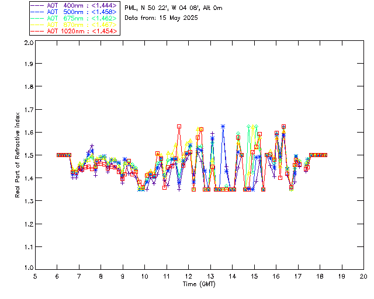Click the 'Real Part of Refractive index' axis title
Image resolution: width=374 pixels, height=299 pixels.
[18, 155]
